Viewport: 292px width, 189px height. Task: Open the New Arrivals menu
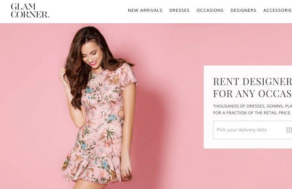pos(145,10)
